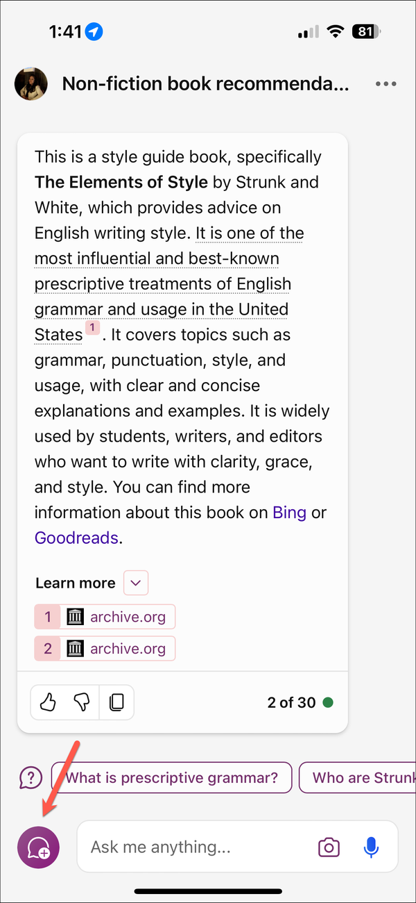The height and width of the screenshot is (903, 416).
Task: Tap the Ask me anything input field
Action: point(198,847)
